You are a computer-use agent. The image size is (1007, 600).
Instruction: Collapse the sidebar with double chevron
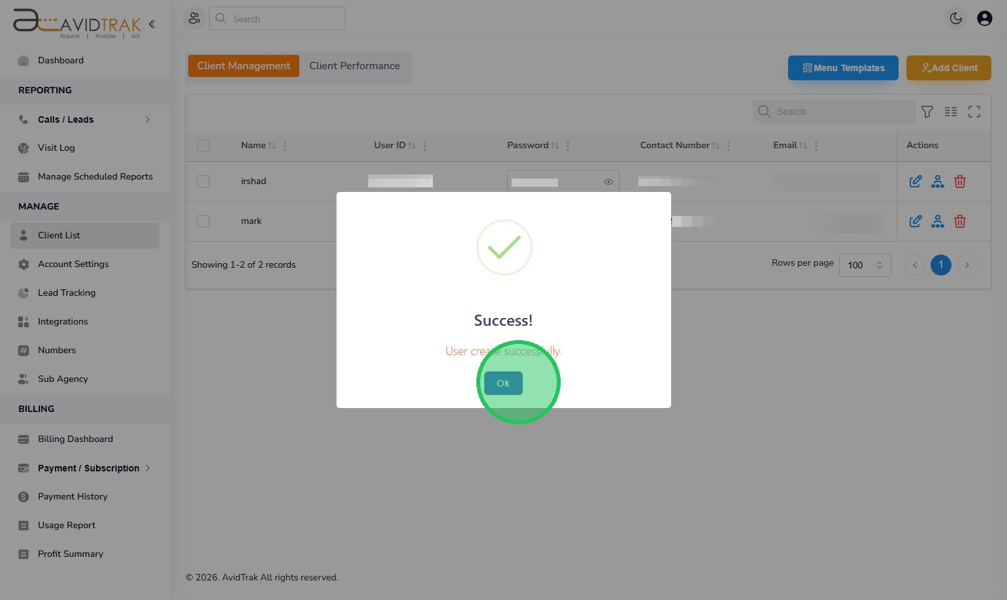click(152, 24)
